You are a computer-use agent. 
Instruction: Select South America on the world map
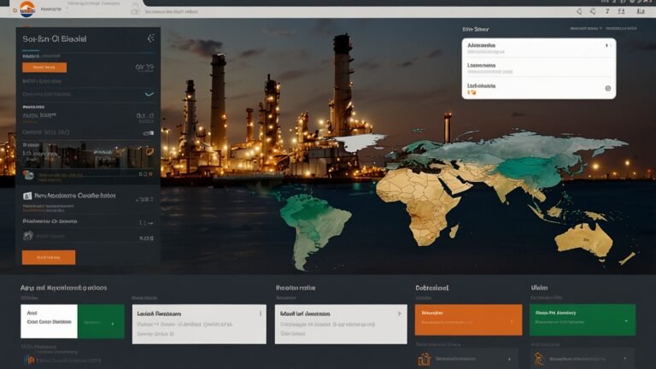(316, 228)
